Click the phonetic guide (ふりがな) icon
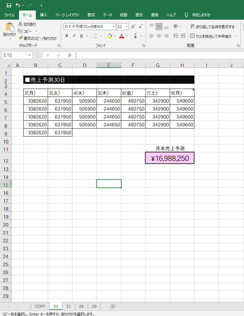Viewport: 244px width, 316px height. pyautogui.click(x=135, y=36)
